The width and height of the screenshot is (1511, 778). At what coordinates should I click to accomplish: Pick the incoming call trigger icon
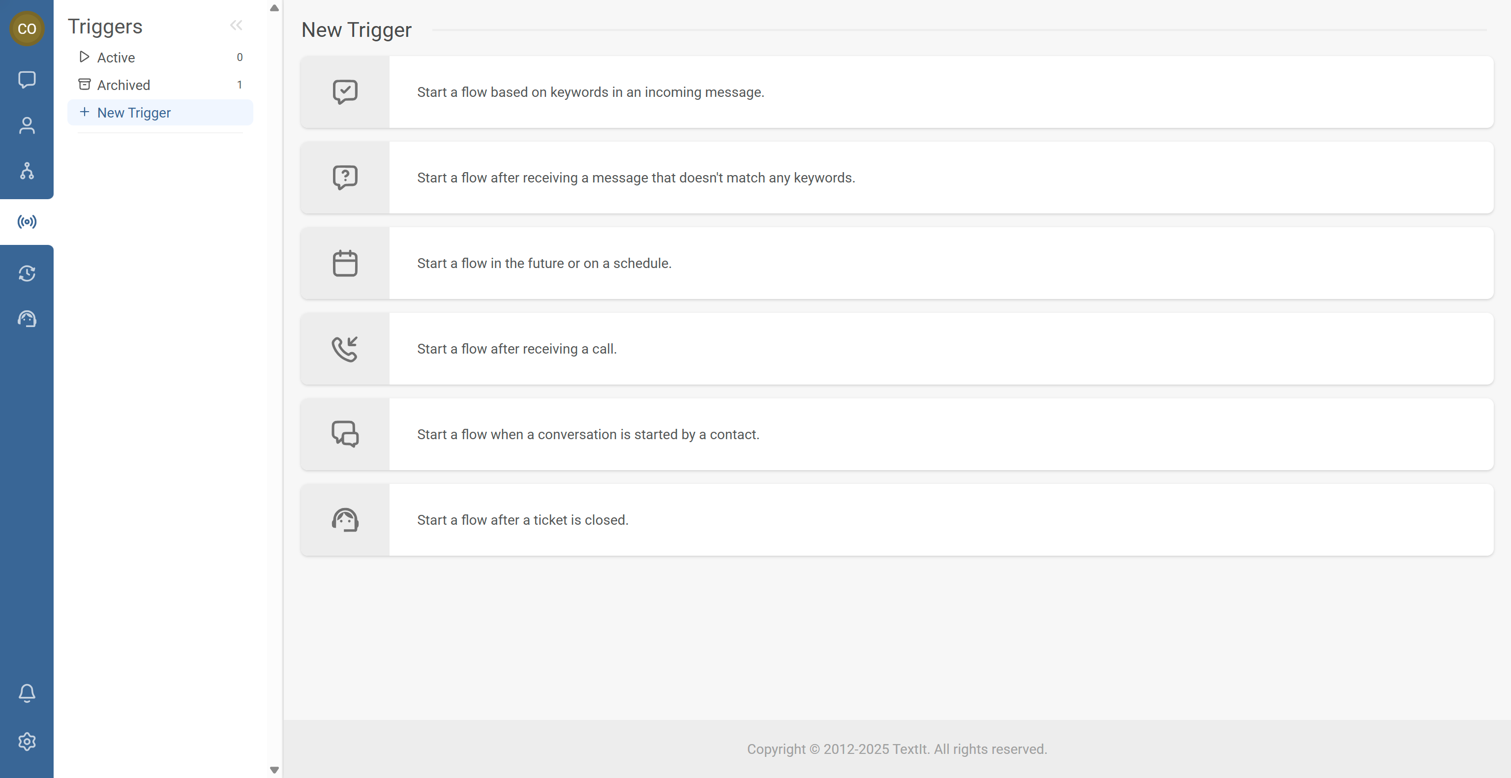coord(345,349)
